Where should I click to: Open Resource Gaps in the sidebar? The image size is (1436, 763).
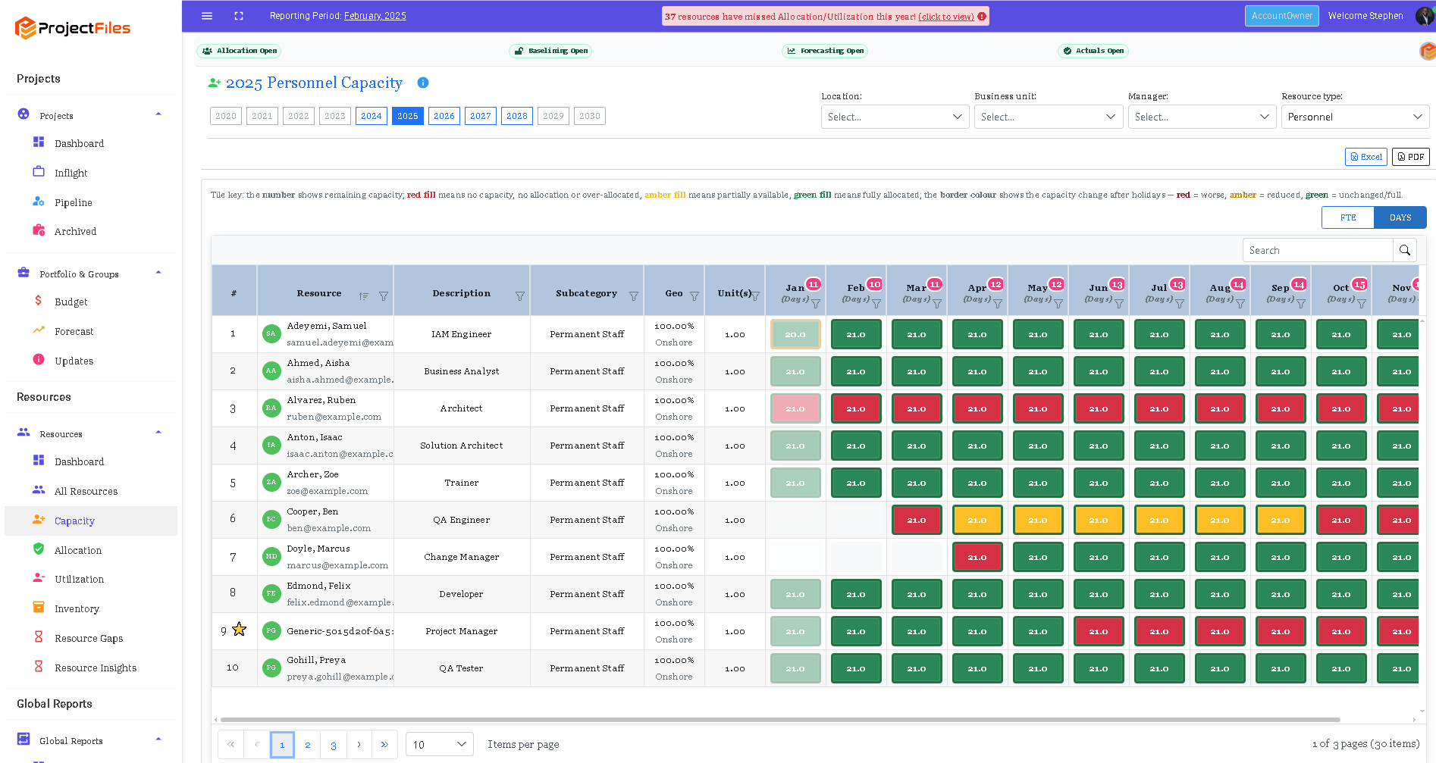coord(89,638)
